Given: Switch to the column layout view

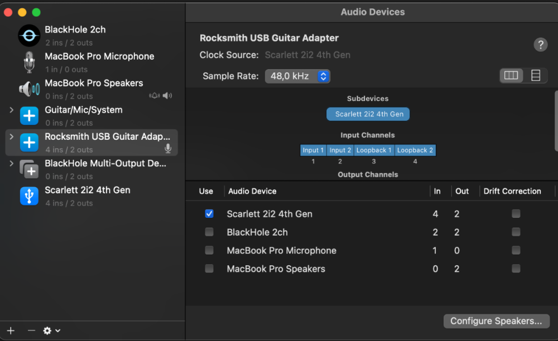Looking at the screenshot, I should pyautogui.click(x=511, y=76).
